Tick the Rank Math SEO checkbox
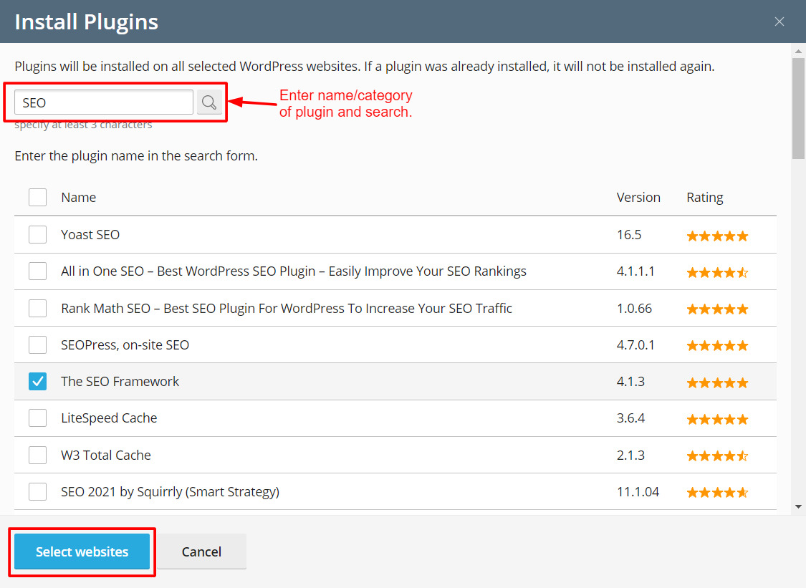 coord(38,308)
